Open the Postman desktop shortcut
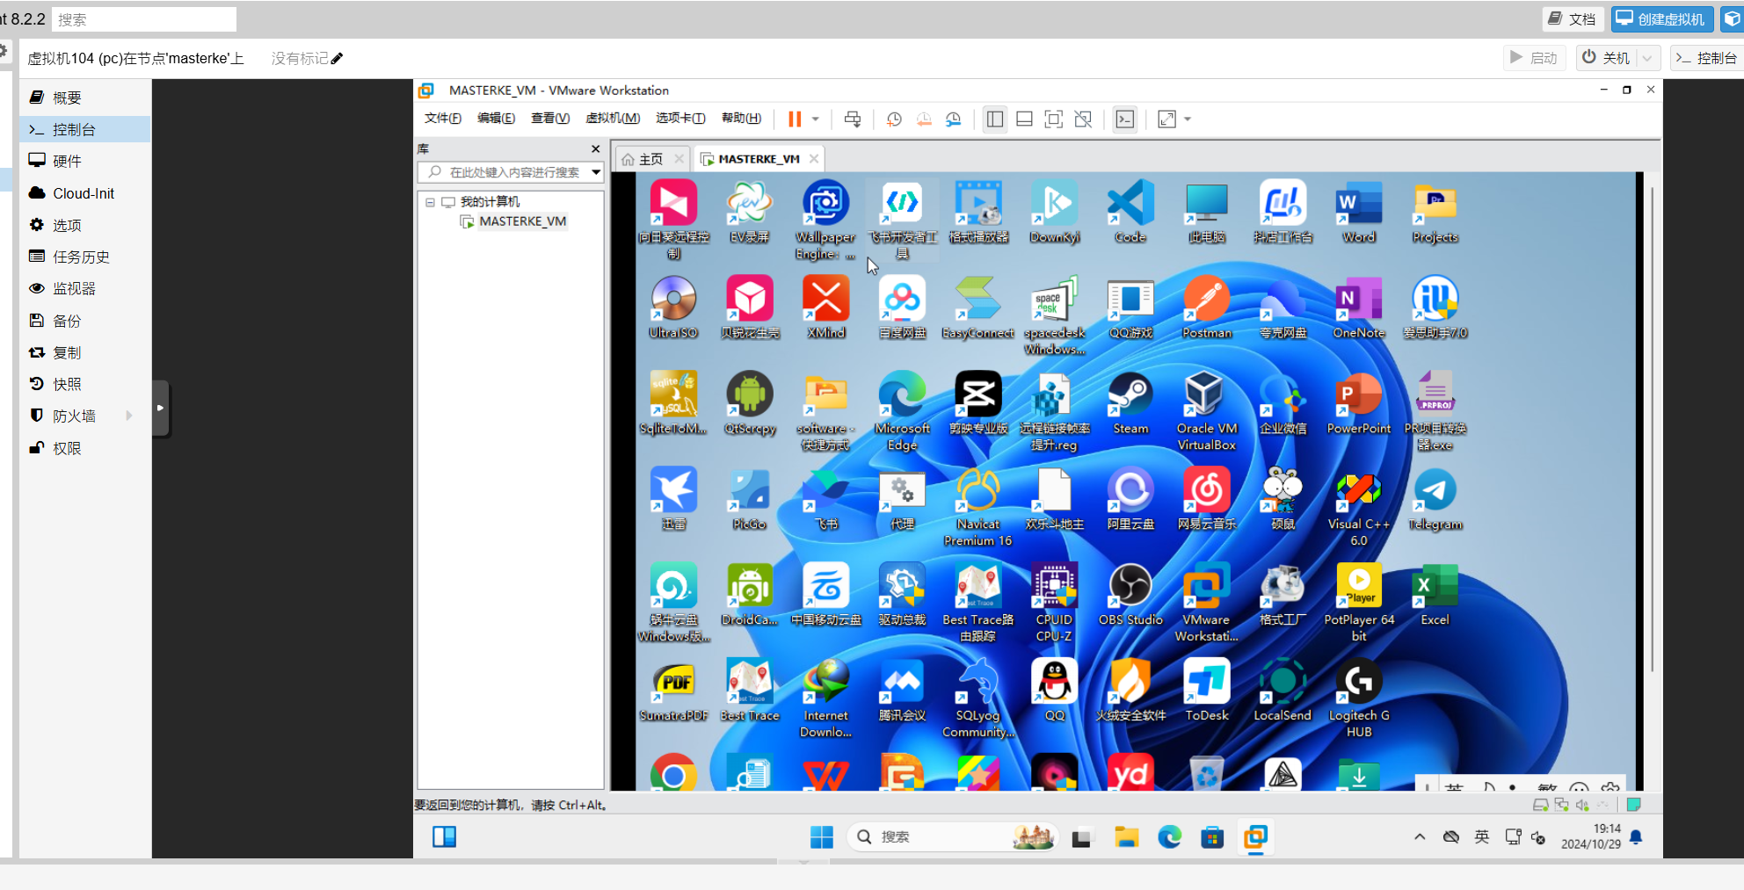The image size is (1744, 890). (1207, 308)
